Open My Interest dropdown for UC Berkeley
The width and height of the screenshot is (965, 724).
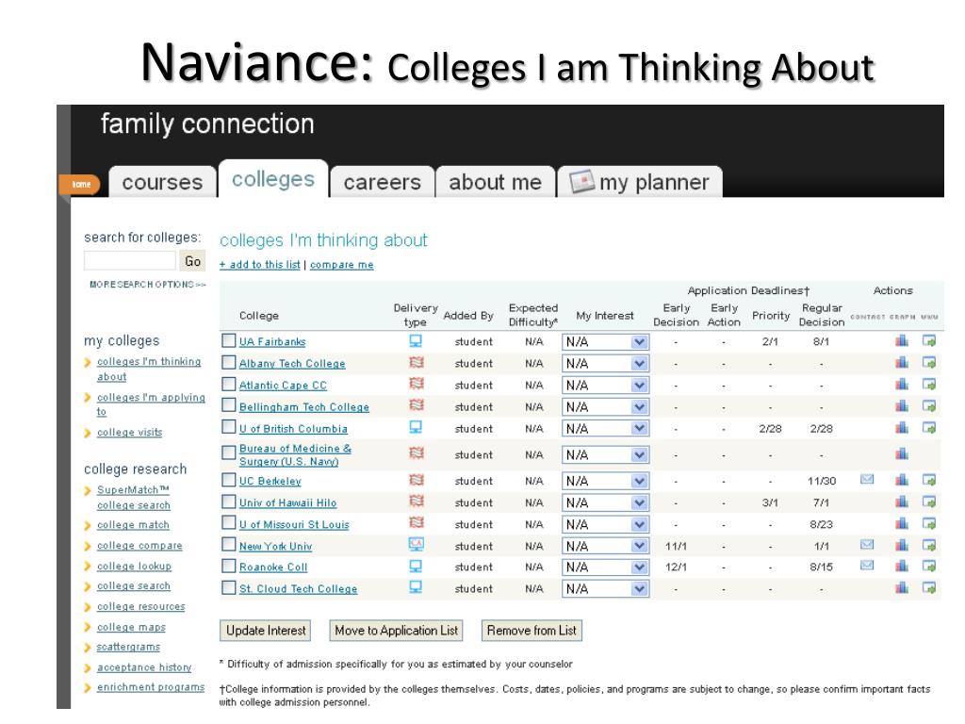coord(606,480)
